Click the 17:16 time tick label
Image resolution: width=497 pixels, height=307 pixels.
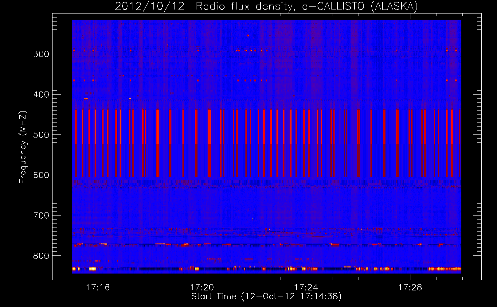(x=98, y=288)
